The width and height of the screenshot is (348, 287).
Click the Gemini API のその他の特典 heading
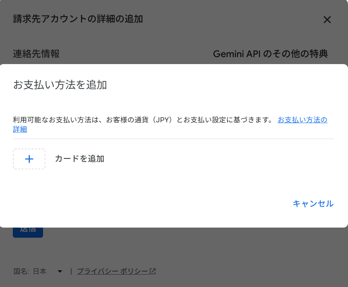pyautogui.click(x=270, y=54)
